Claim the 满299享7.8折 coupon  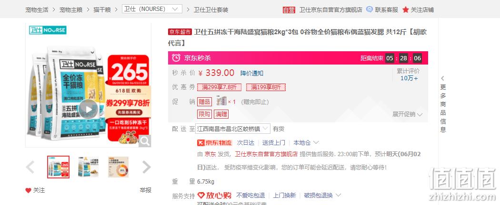click(220, 87)
